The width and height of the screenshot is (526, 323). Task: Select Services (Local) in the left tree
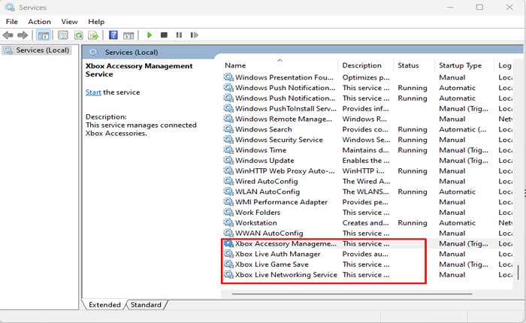point(43,50)
